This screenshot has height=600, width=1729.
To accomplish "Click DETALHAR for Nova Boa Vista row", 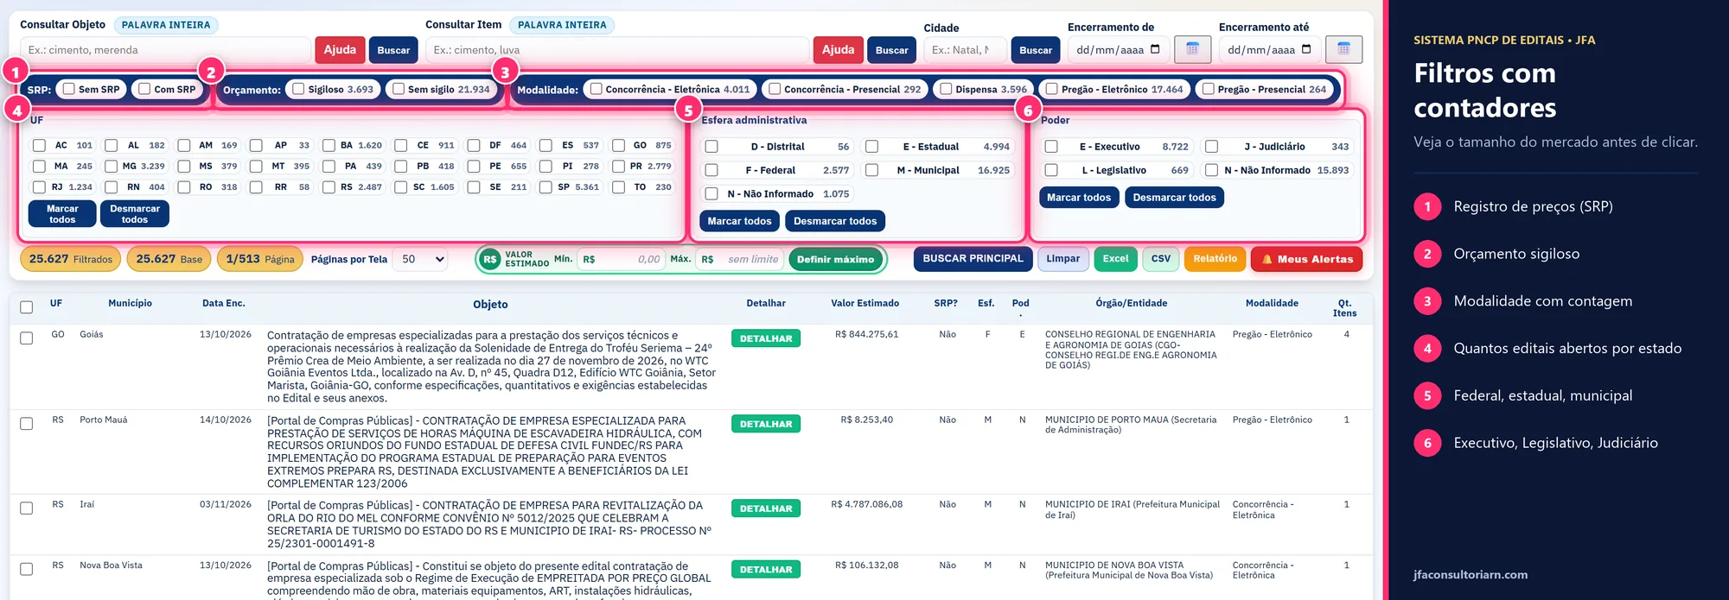I will pos(766,570).
